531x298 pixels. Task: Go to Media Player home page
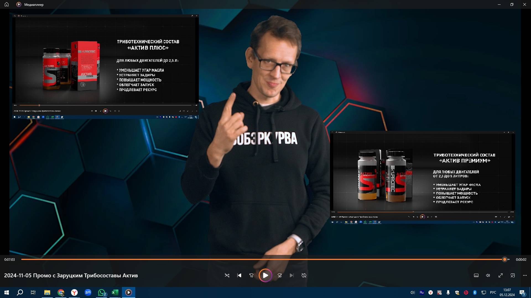coord(7,4)
